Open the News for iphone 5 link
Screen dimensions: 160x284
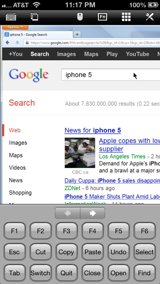pyautogui.click(x=92, y=130)
